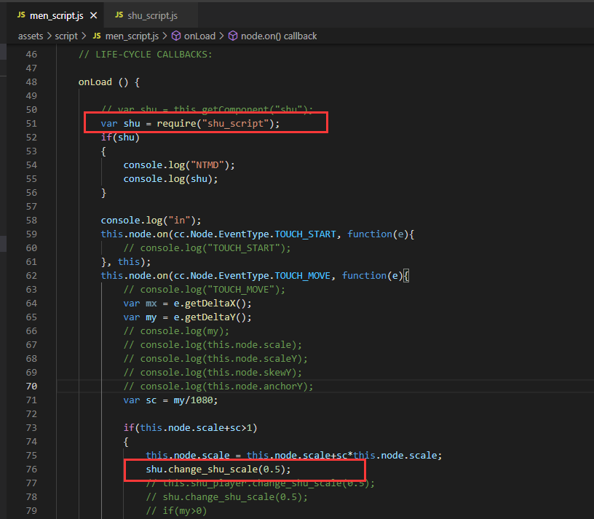Click the commented this.node.scaleY log line

215,359
